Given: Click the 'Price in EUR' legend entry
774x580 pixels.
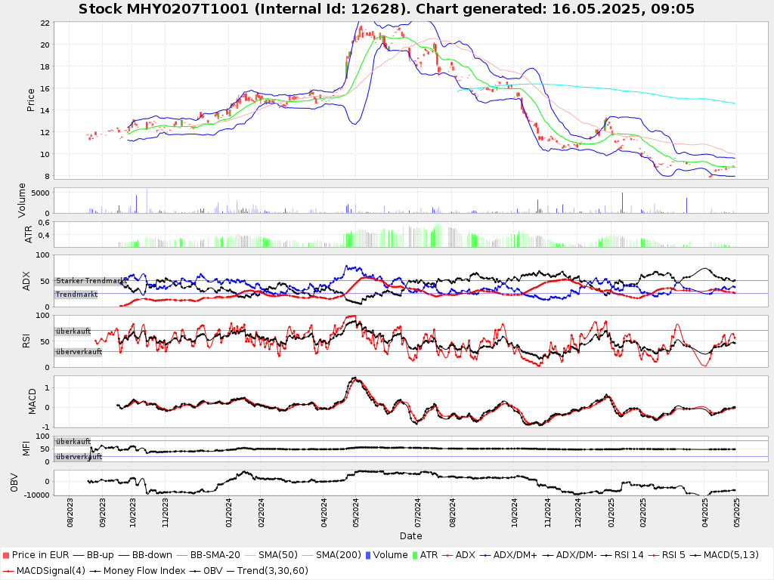Looking at the screenshot, I should pos(36,555).
